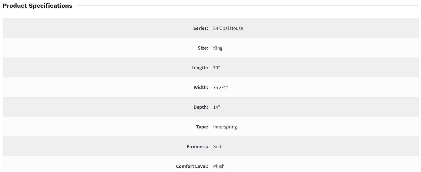The image size is (421, 172).
Task: Click the 'Opal House' text
Action: coord(231,28)
